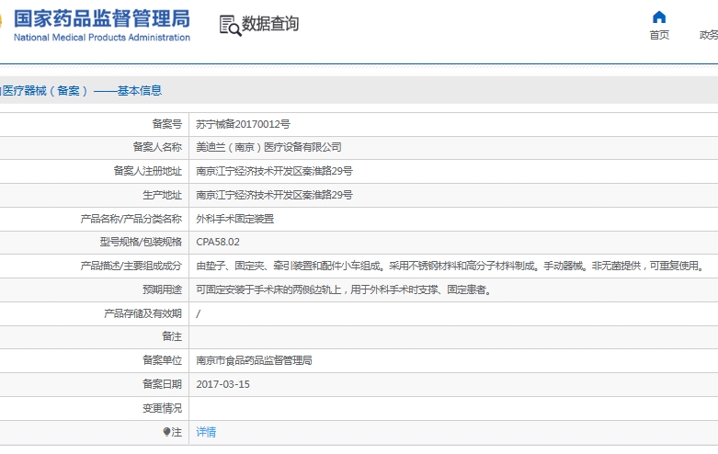The image size is (718, 454).
Task: Click the 备案人名称 label
Action: pos(157,147)
